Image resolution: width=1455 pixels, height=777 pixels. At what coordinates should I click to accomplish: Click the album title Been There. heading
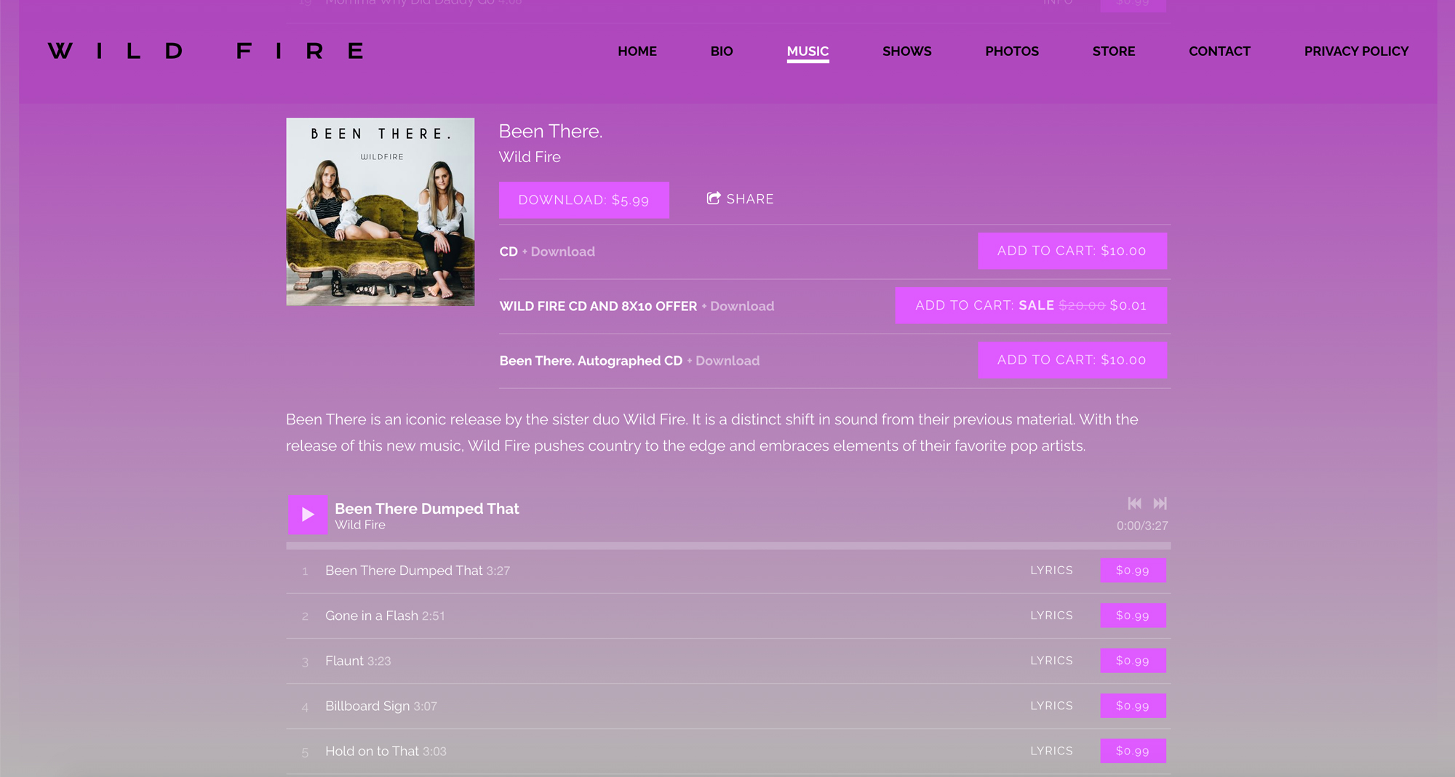tap(551, 132)
